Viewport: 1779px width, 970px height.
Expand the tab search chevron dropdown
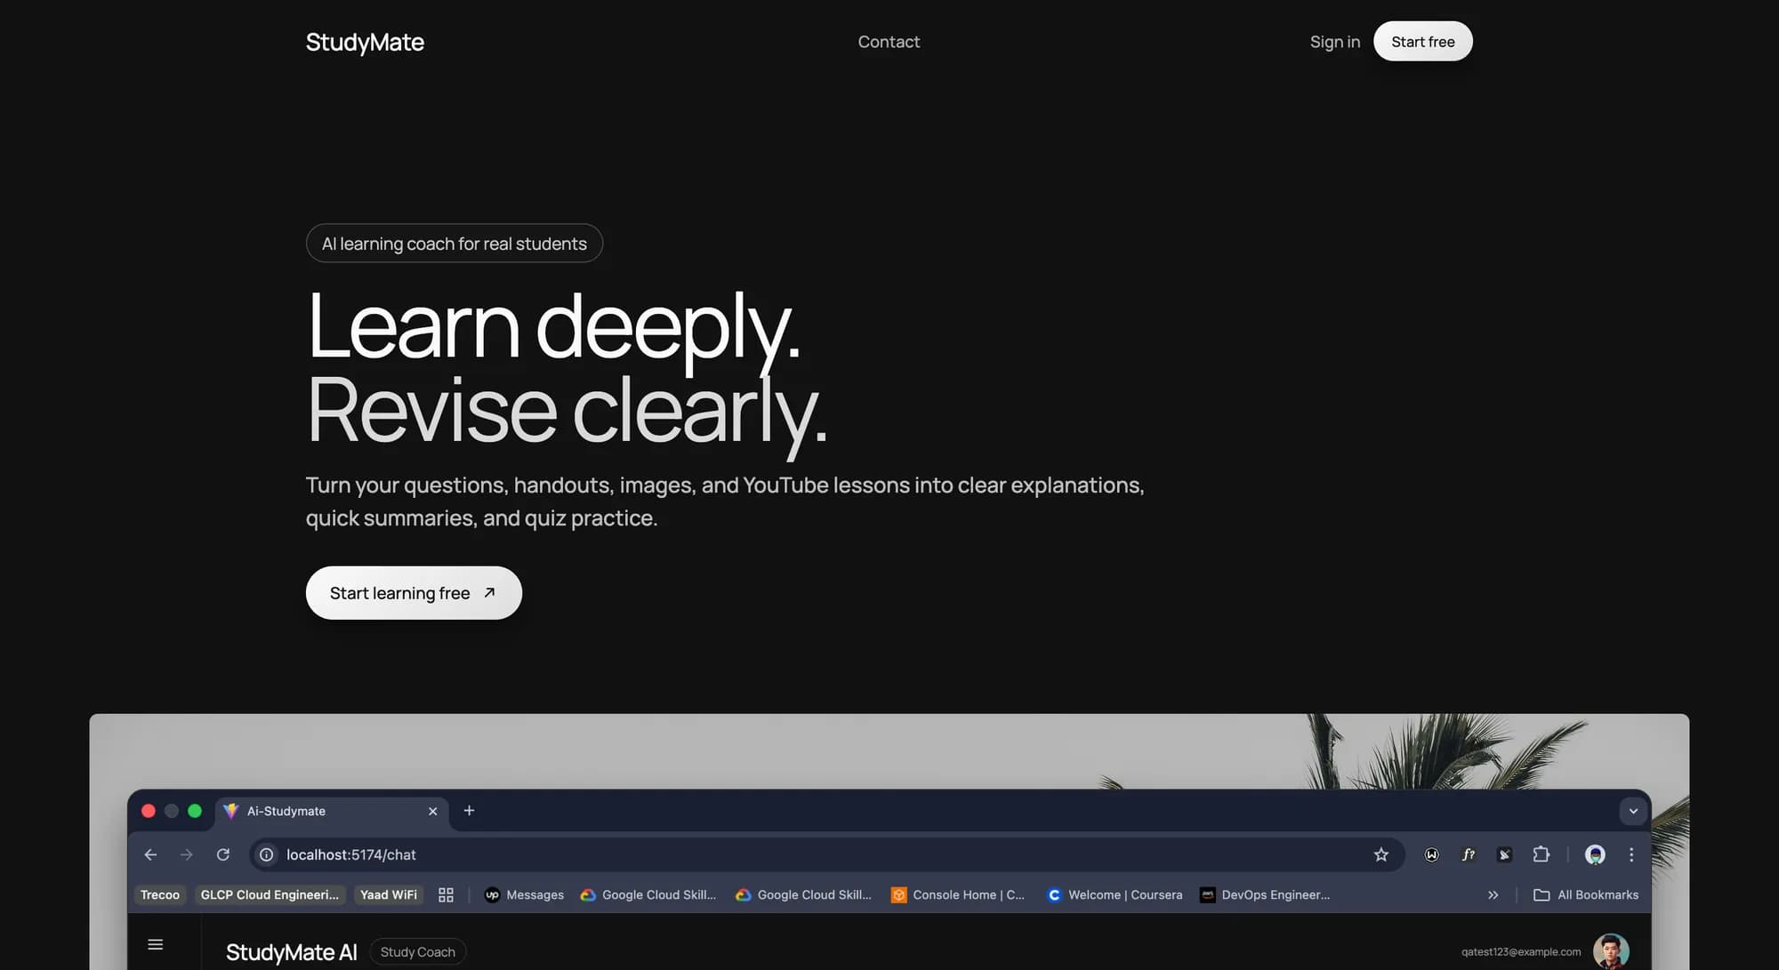click(x=1633, y=811)
